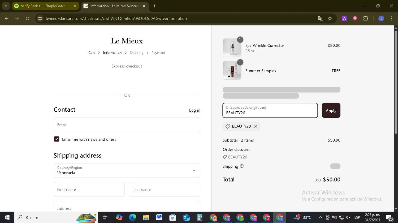The width and height of the screenshot is (398, 223).
Task: Open the Extensions puzzle icon
Action: [366, 19]
